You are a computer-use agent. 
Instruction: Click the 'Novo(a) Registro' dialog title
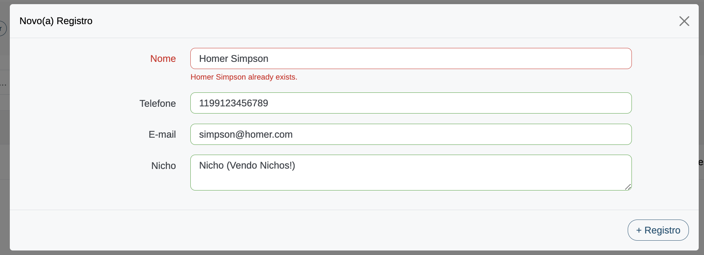[x=56, y=21]
